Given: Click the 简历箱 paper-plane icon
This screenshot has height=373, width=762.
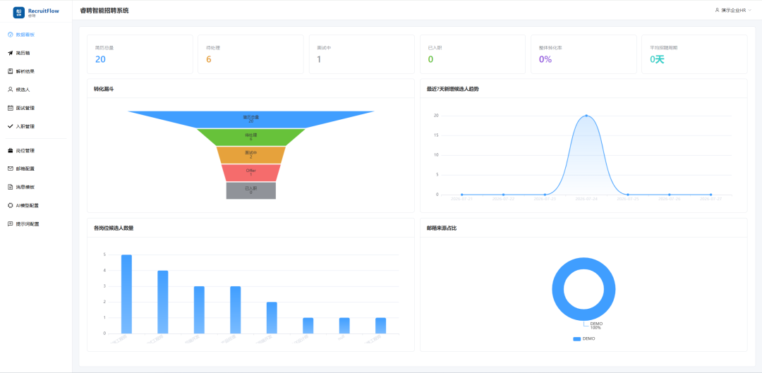Looking at the screenshot, I should coord(11,53).
